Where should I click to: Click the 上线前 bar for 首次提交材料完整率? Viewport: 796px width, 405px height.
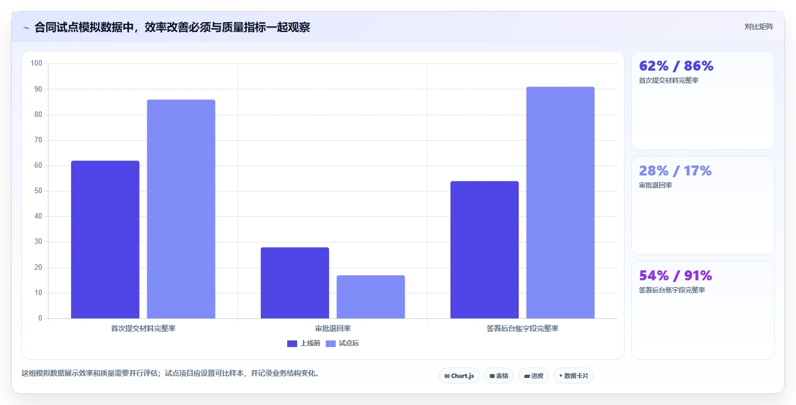pyautogui.click(x=105, y=239)
